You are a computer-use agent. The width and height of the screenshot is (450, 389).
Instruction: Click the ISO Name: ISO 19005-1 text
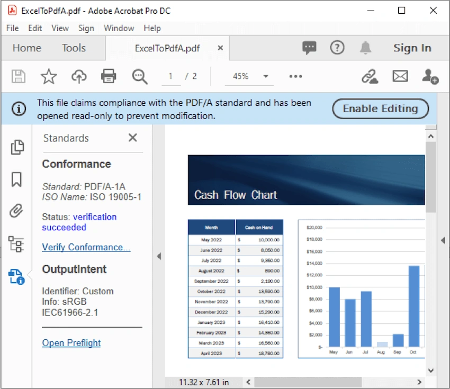click(92, 197)
